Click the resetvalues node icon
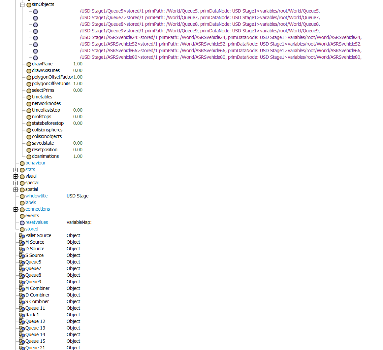The image size is (383, 350). (x=22, y=223)
